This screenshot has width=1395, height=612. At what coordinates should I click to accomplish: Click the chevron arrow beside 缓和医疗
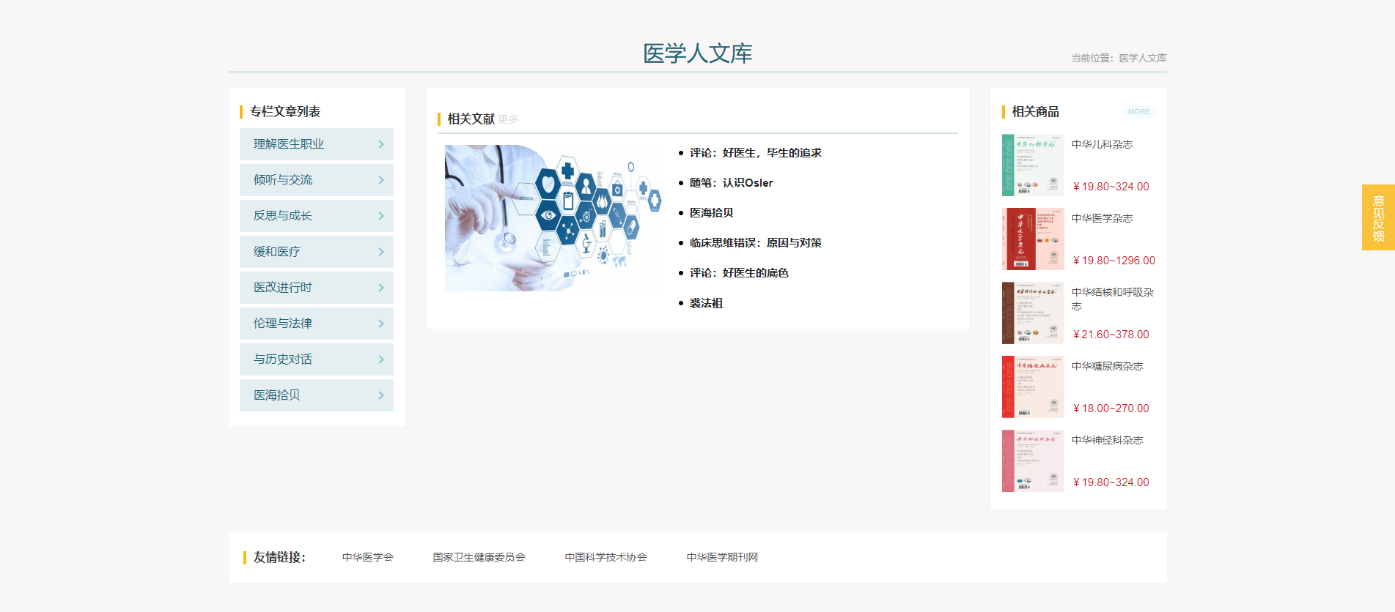click(380, 252)
